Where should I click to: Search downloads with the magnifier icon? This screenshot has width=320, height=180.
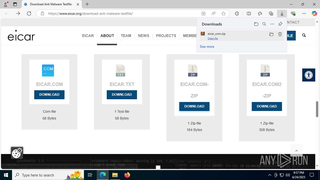[x=264, y=24]
